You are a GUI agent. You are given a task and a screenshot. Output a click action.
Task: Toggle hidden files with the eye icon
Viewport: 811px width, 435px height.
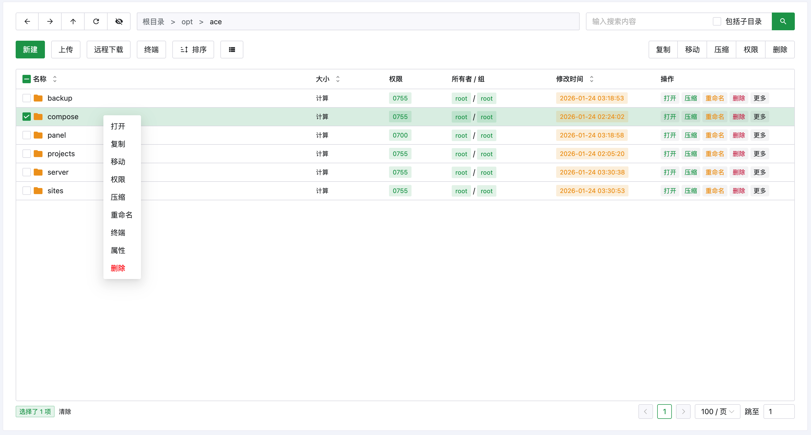tap(119, 21)
